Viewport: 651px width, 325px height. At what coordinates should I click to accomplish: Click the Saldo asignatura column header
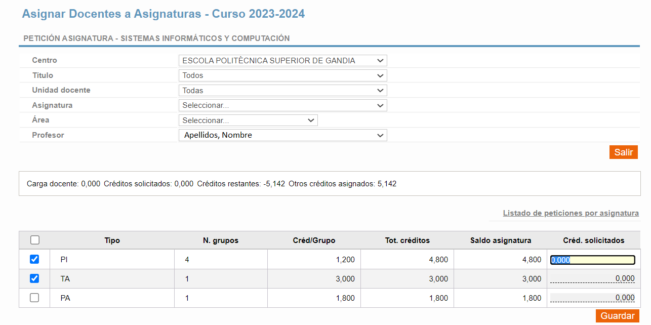pos(501,240)
